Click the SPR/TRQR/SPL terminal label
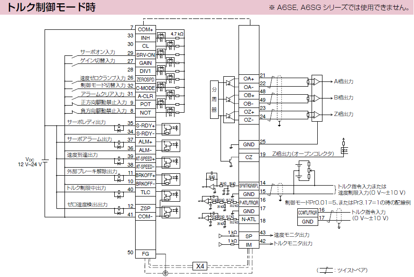Screen dimensions: 414x277 tap(248, 186)
